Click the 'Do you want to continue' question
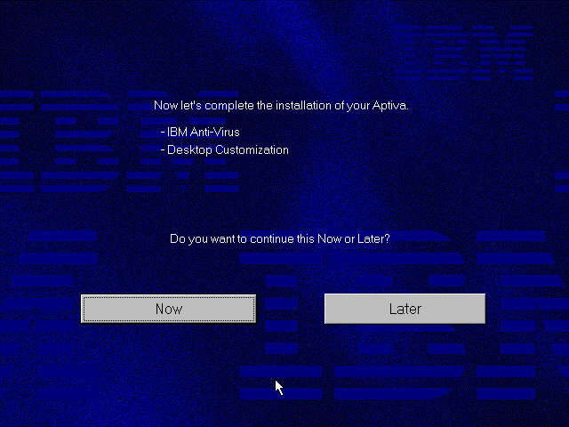Image resolution: width=569 pixels, height=427 pixels. [279, 239]
